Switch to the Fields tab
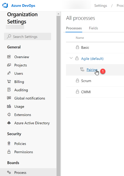Viewport: 124px width, 176px height. 93,28
